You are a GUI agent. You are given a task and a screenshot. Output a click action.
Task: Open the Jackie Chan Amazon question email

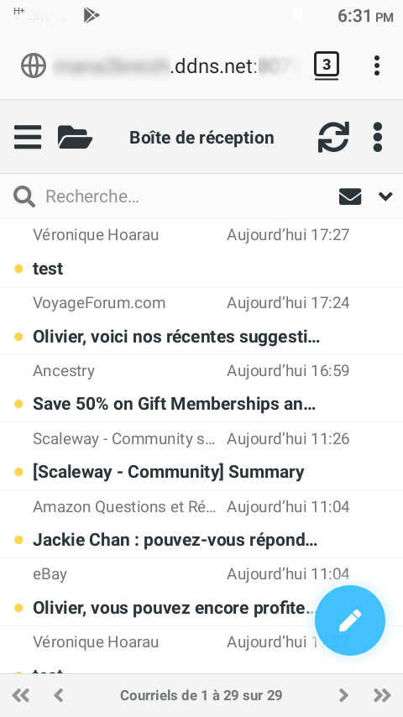click(x=201, y=525)
